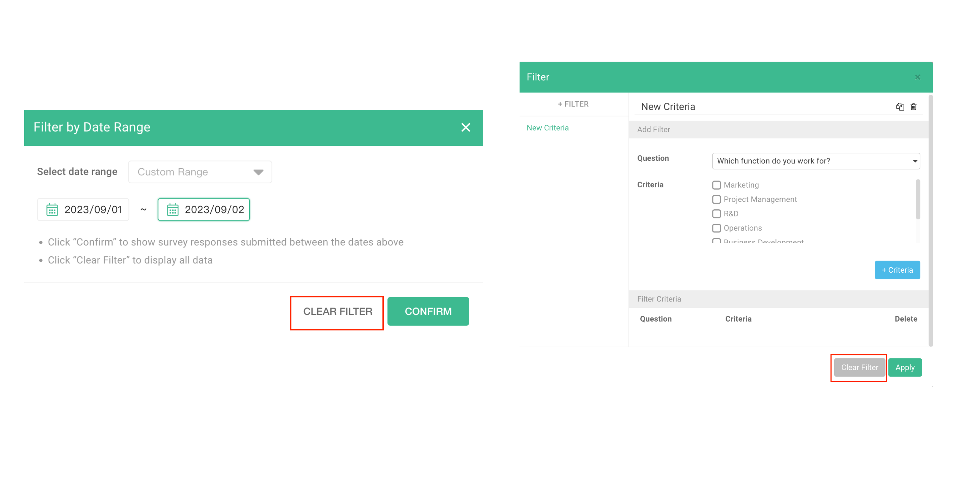
Task: Click the arrow on Custom Range selector
Action: (x=258, y=172)
